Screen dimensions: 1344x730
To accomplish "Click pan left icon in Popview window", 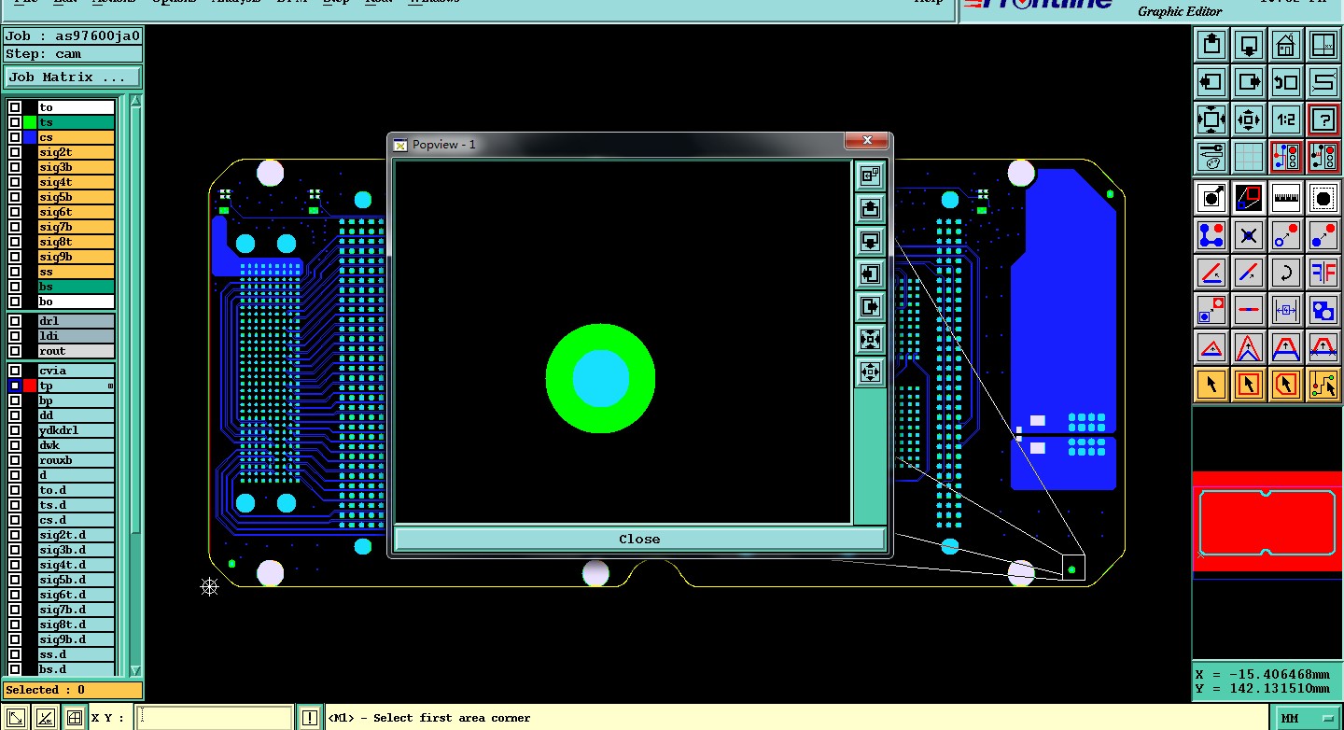I will (870, 274).
